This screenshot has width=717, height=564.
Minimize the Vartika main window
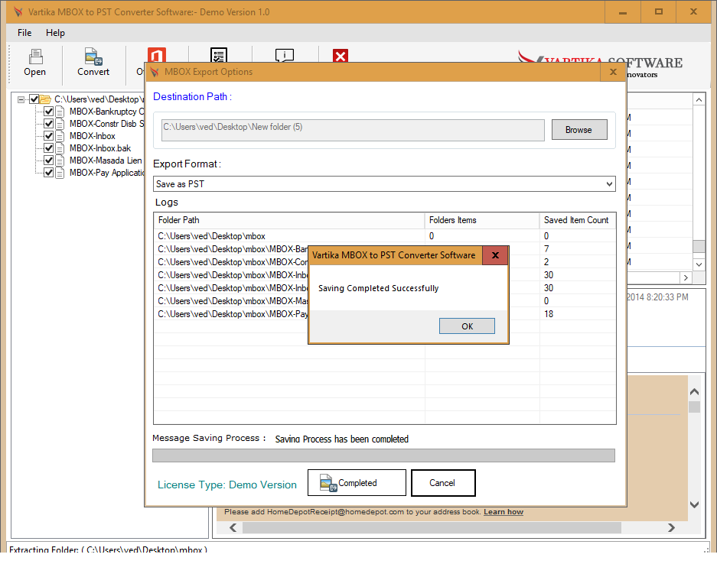623,12
